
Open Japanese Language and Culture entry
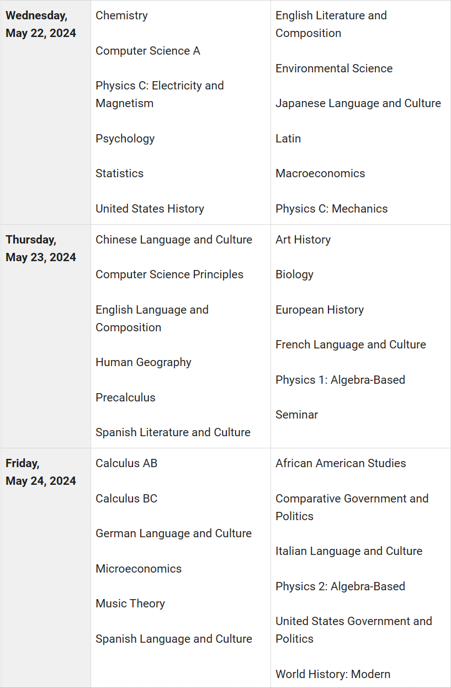click(x=358, y=103)
